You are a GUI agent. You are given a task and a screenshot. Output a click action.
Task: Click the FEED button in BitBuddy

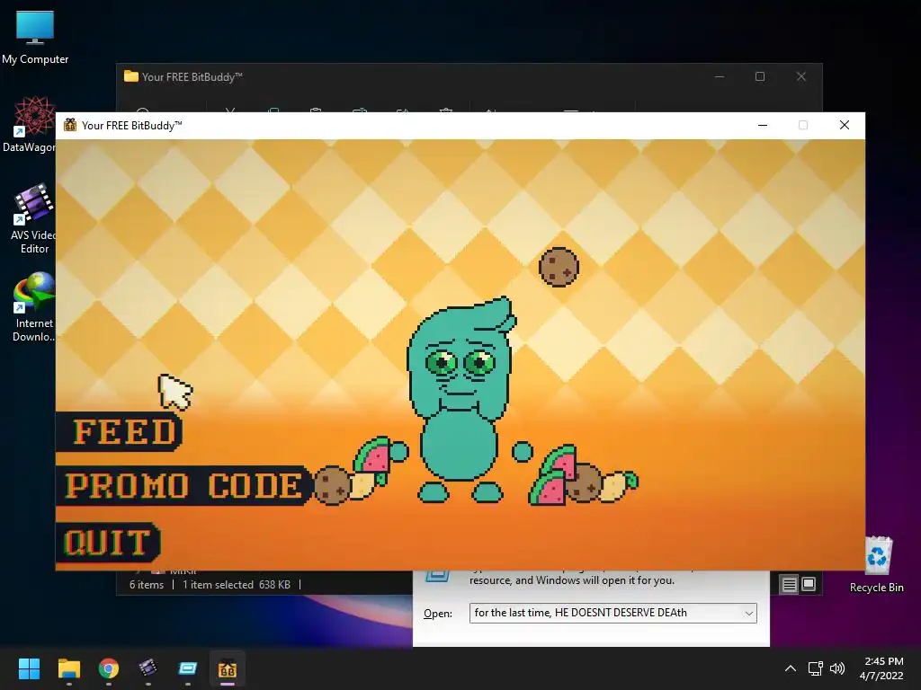pyautogui.click(x=120, y=432)
